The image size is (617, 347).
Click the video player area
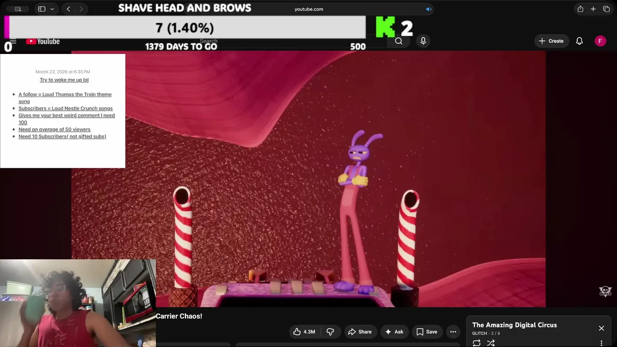[x=308, y=179]
